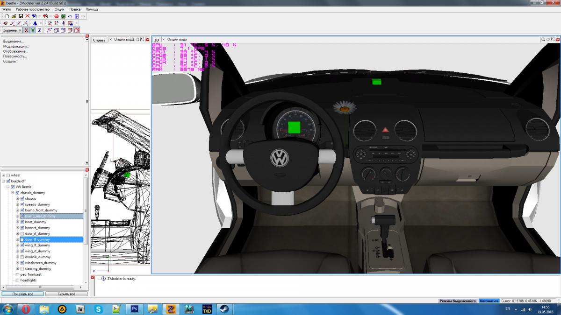This screenshot has width=561, height=315.
Task: Check the wheel node checkbox
Action: (x=8, y=175)
